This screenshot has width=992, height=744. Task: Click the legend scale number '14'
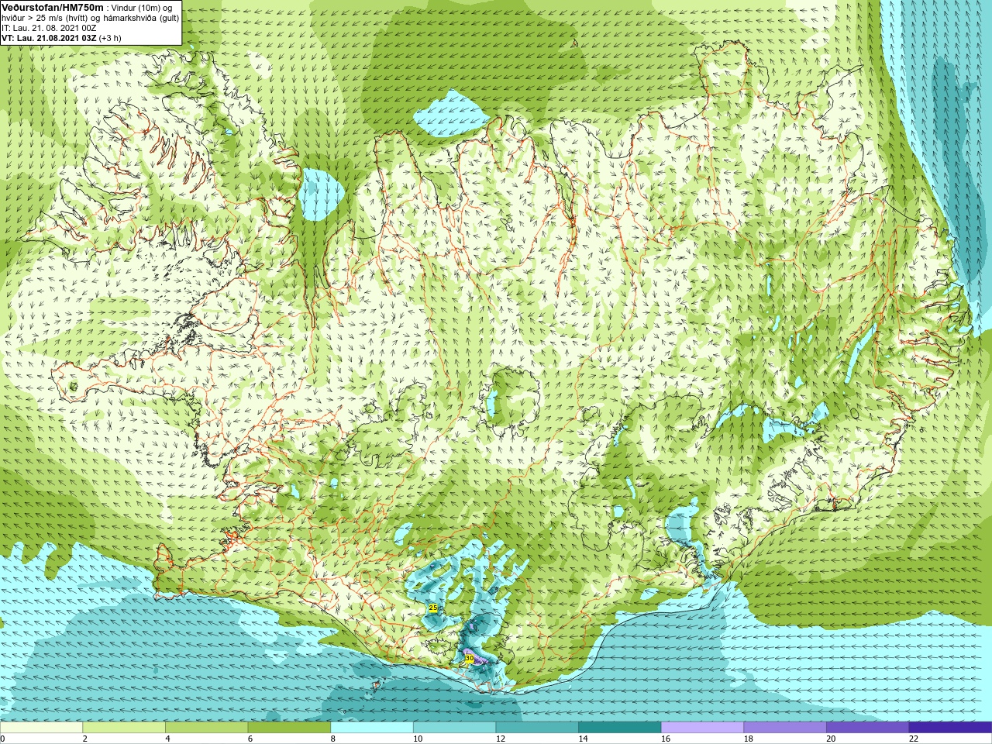point(584,739)
